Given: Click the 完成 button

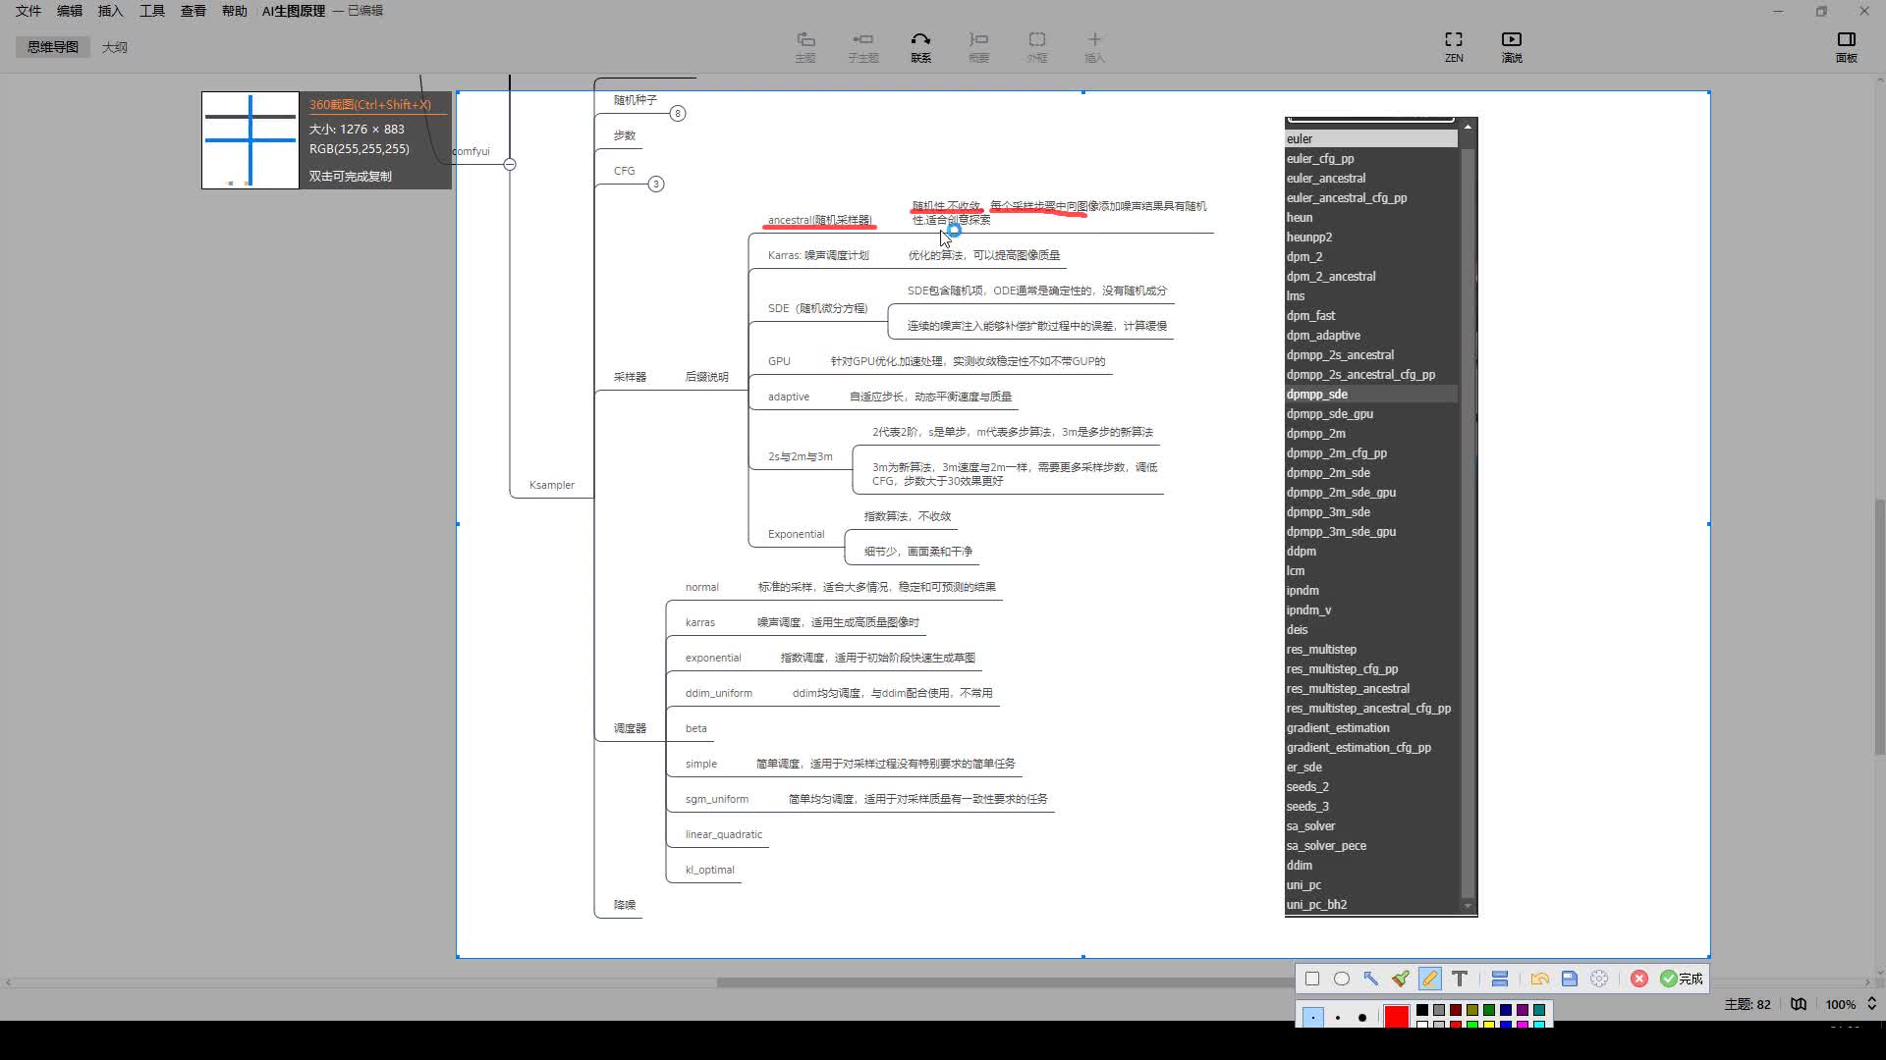Looking at the screenshot, I should [x=1682, y=979].
